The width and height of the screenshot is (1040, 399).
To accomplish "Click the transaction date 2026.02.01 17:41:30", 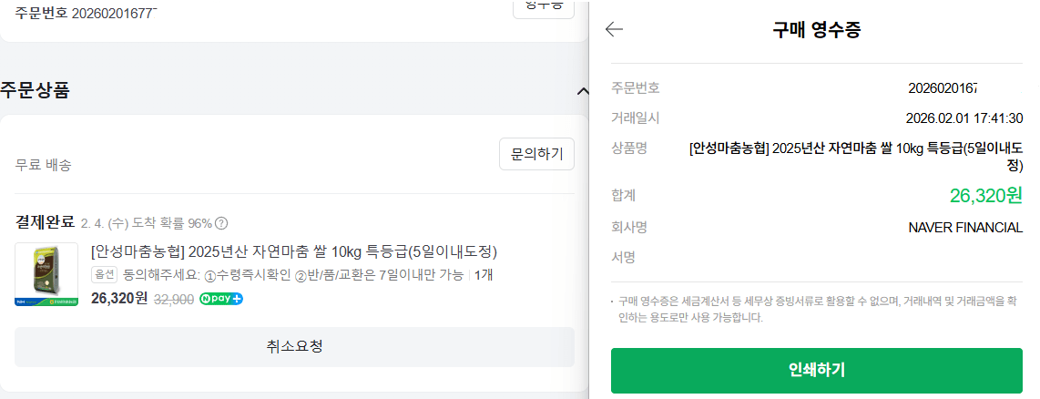I will tap(964, 118).
